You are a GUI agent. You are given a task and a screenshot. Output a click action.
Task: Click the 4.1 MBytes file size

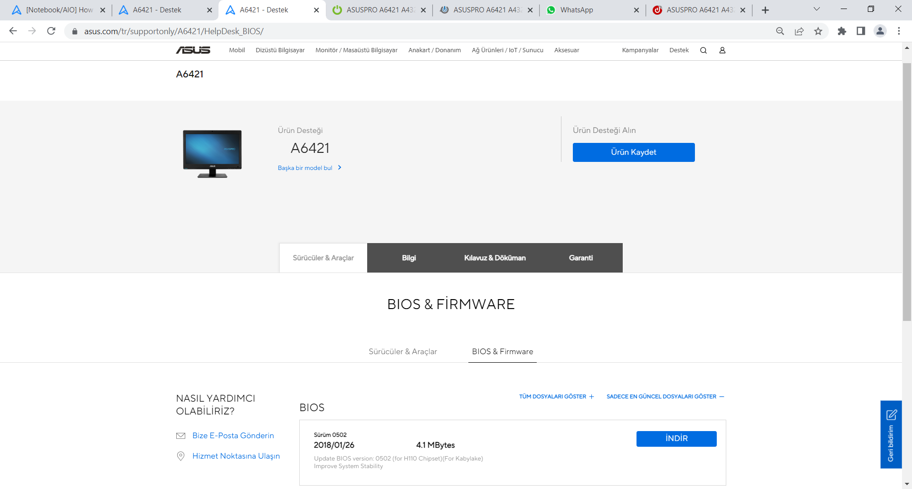pos(436,445)
